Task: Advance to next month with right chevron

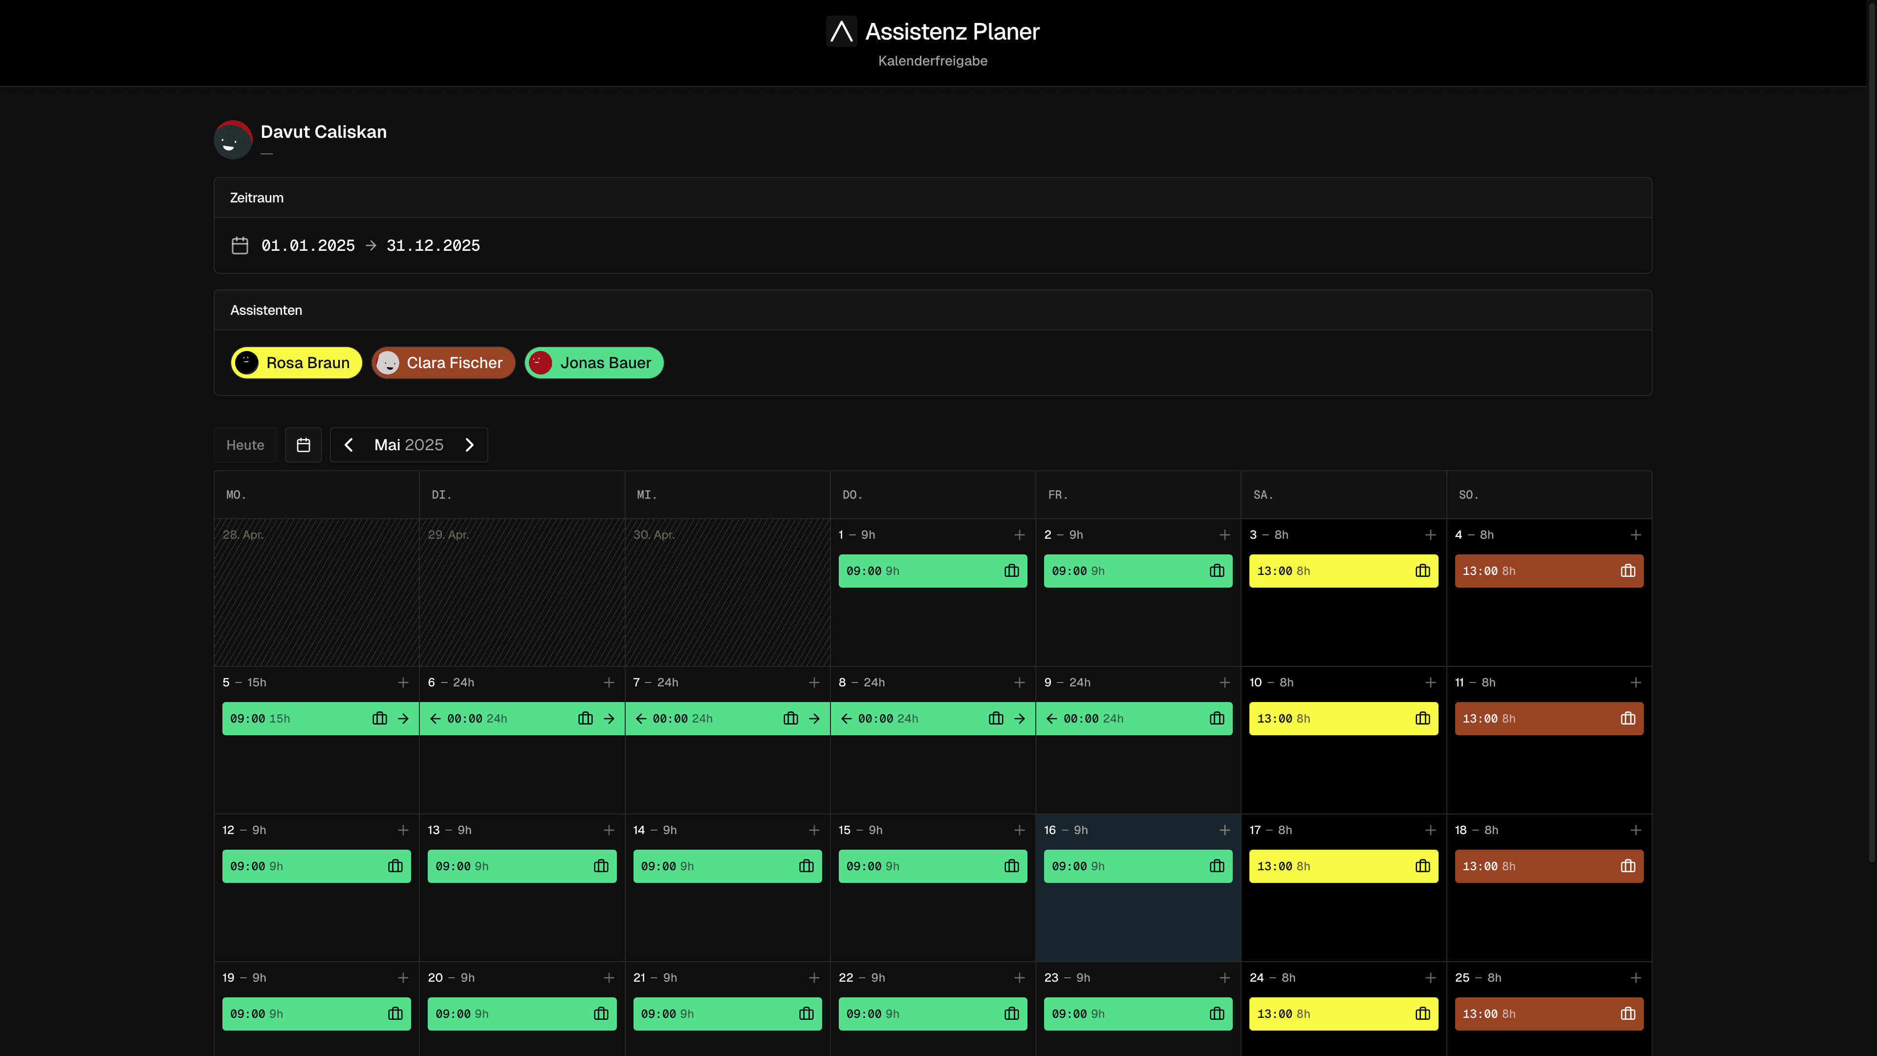Action: (x=469, y=444)
